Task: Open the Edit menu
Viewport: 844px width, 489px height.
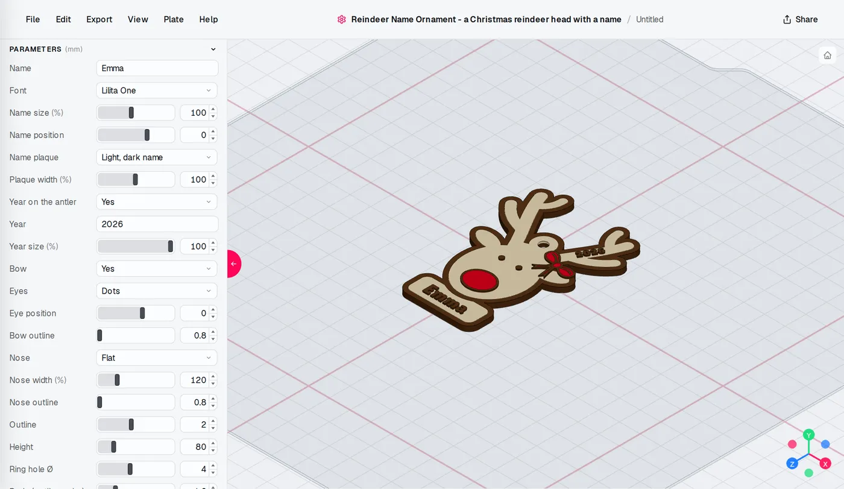Action: click(x=63, y=19)
